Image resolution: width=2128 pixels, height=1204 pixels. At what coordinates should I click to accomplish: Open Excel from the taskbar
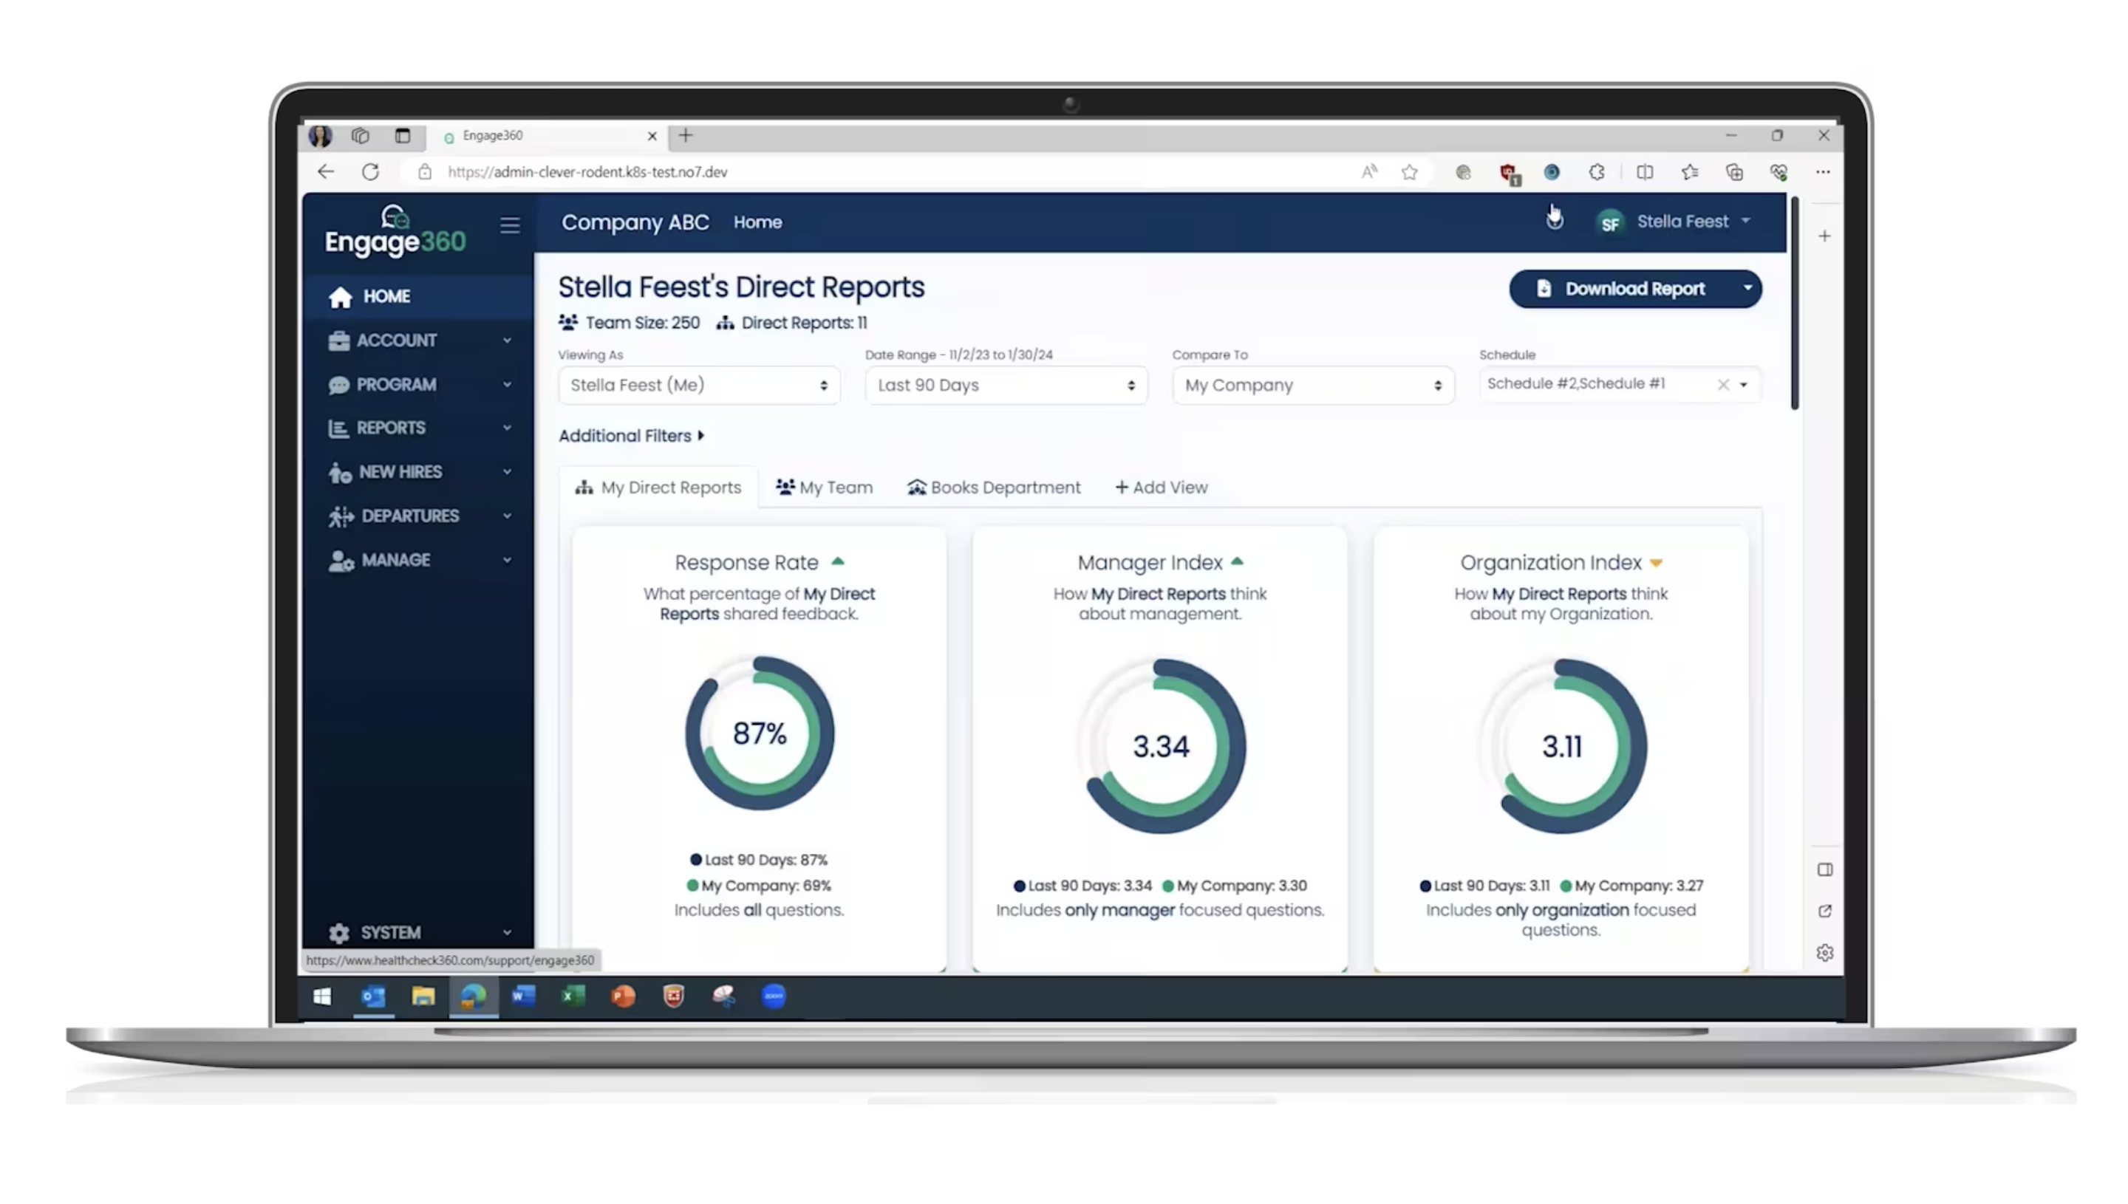[x=573, y=997]
